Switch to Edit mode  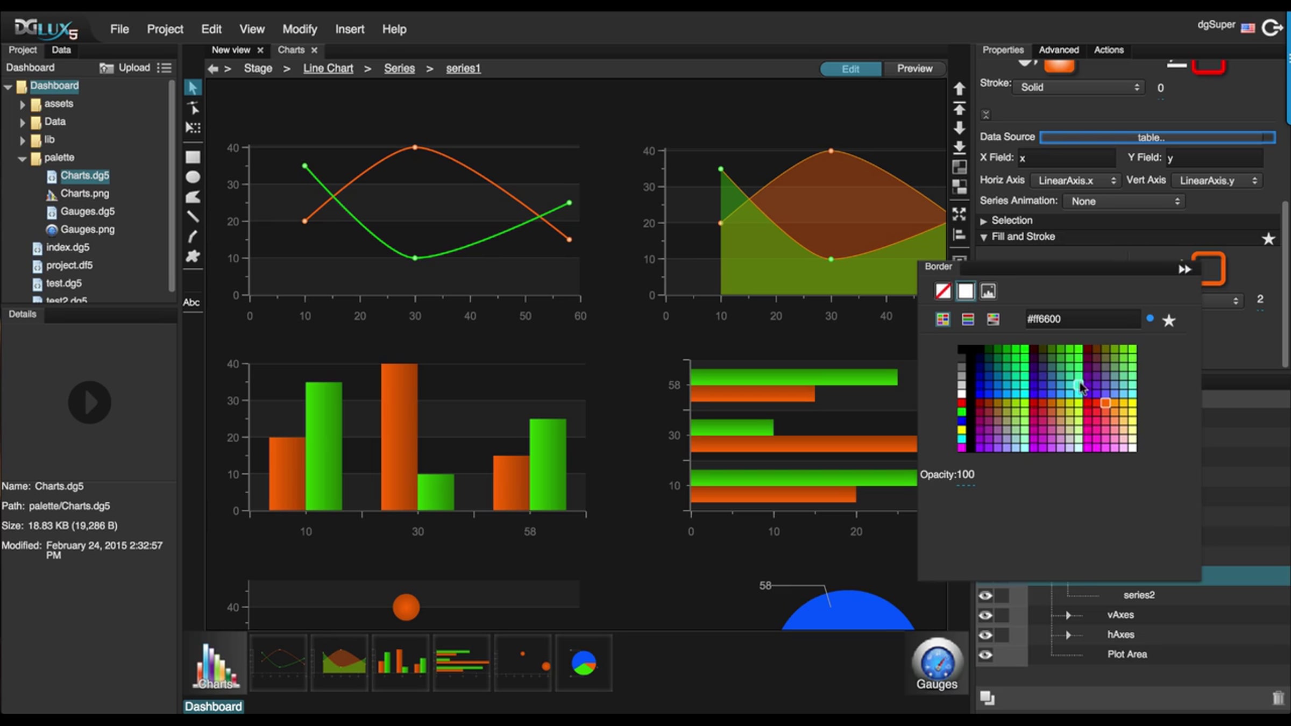tap(850, 69)
